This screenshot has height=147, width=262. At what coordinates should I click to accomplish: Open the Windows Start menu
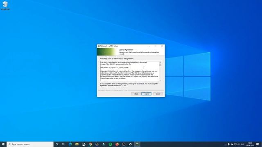click(x=3, y=144)
